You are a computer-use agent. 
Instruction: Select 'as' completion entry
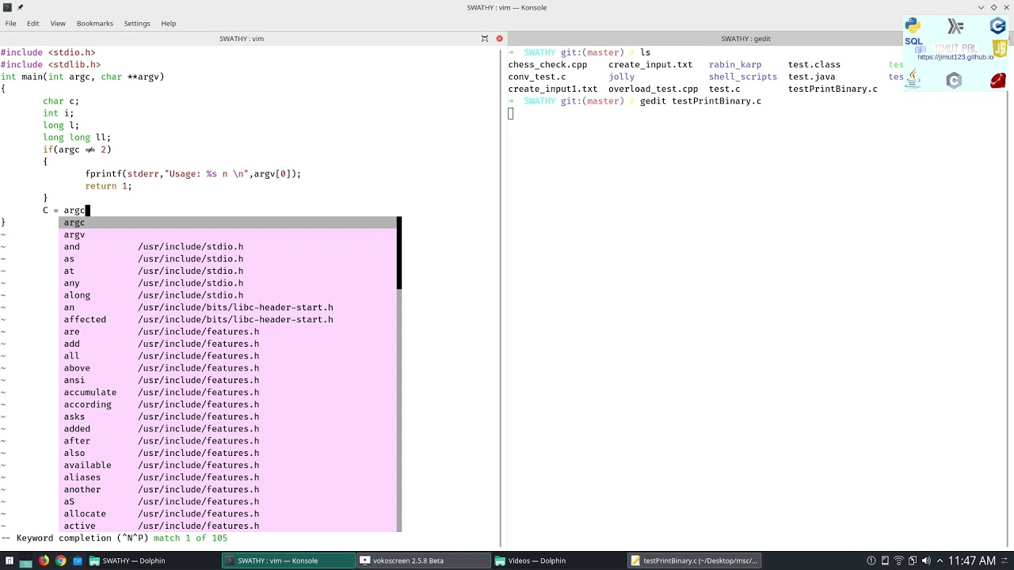(228, 259)
